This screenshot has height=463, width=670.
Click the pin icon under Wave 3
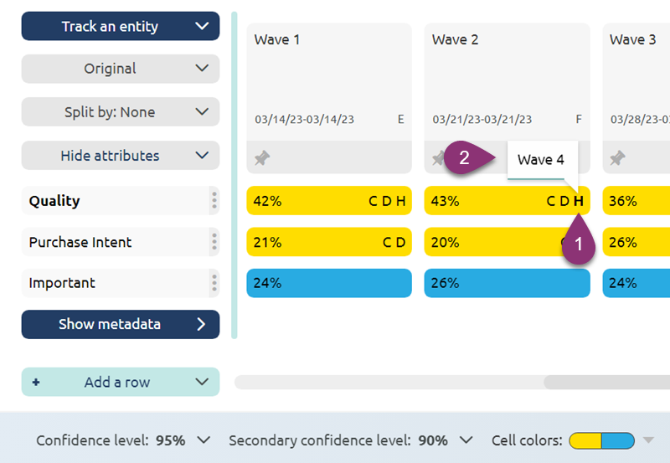pyautogui.click(x=617, y=157)
